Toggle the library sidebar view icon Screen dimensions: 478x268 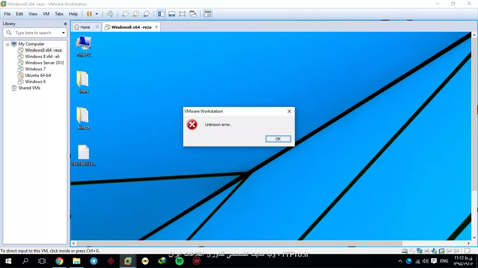point(161,14)
